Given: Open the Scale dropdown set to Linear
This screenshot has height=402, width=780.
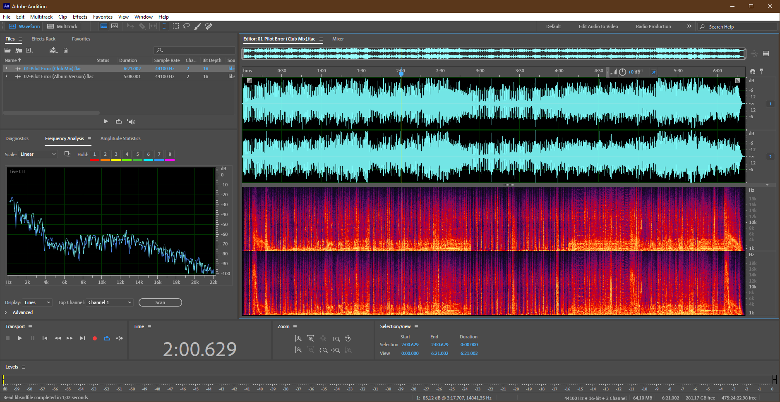Looking at the screenshot, I should pos(38,154).
